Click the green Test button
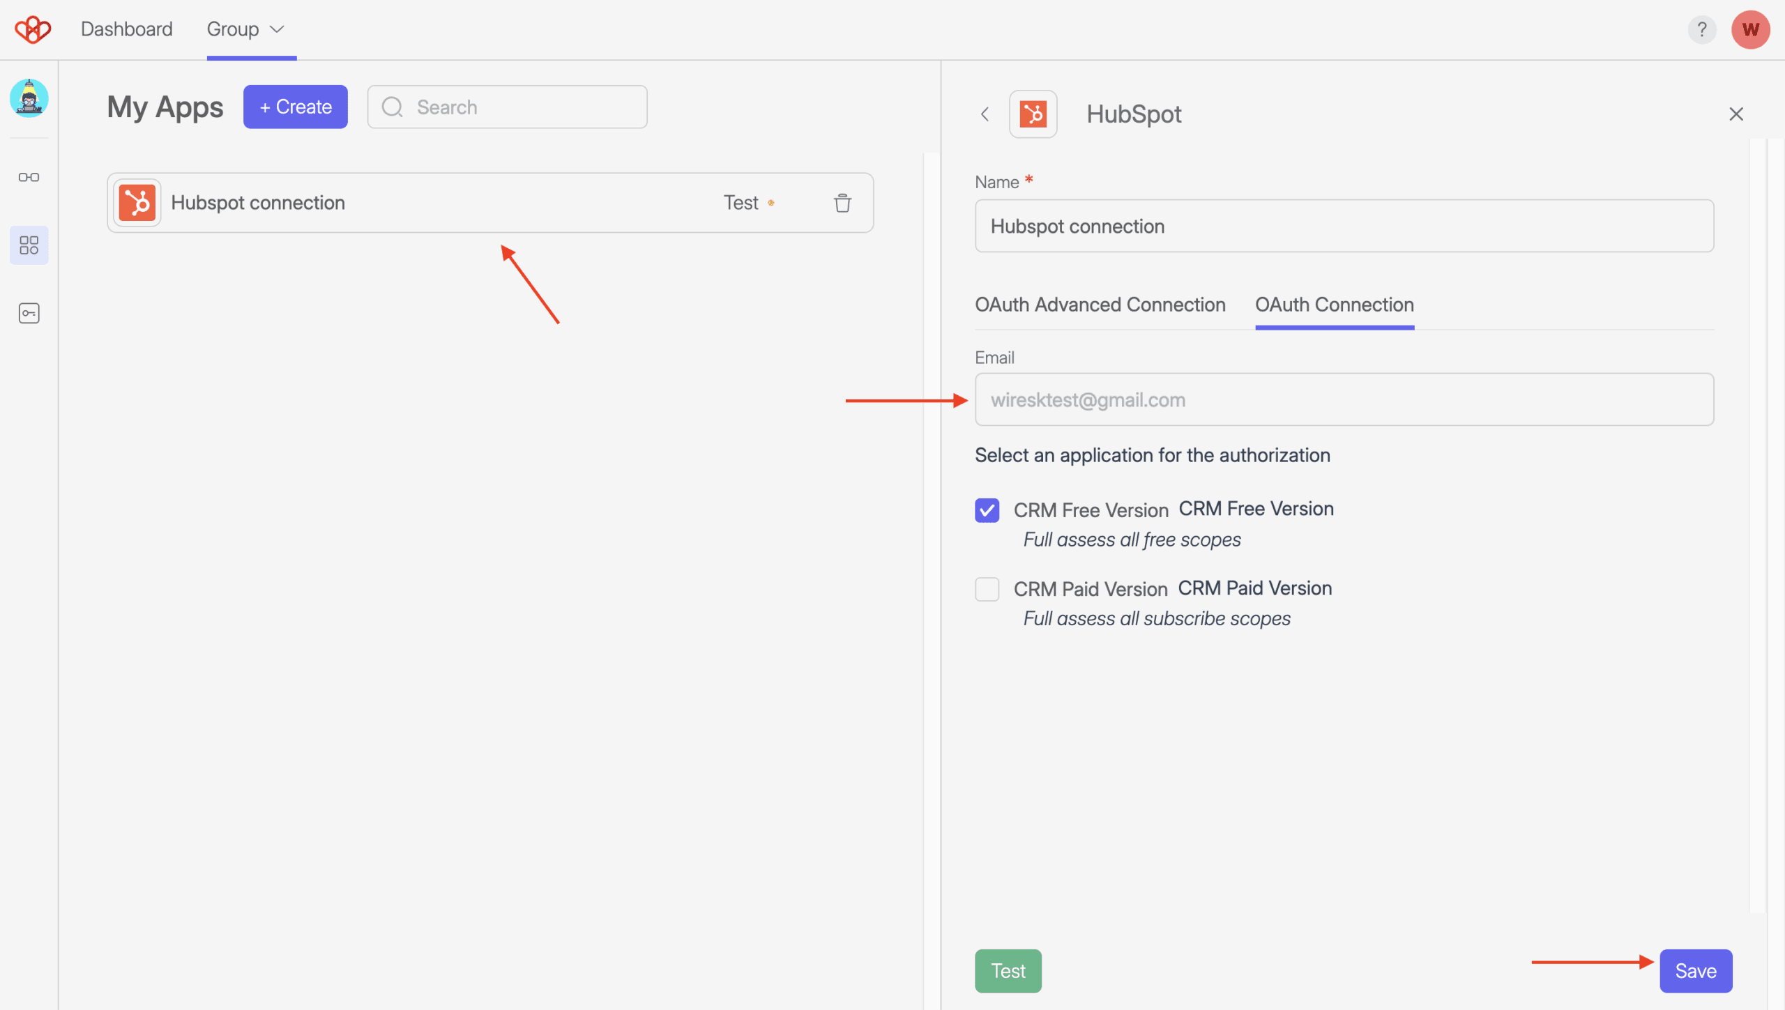 (x=1008, y=970)
